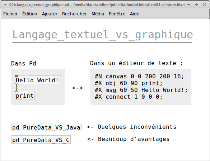The image size is (210, 161).
Task: Open the pd PureData_VS_Java subpatch
Action: tap(46, 127)
